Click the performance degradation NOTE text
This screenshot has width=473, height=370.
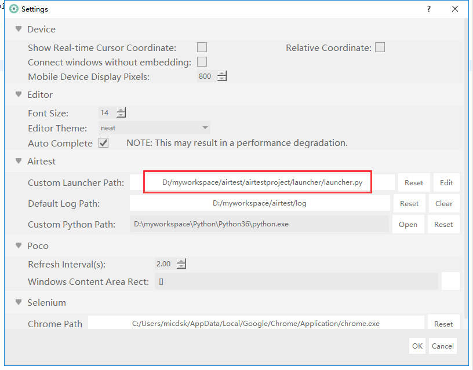click(x=237, y=143)
